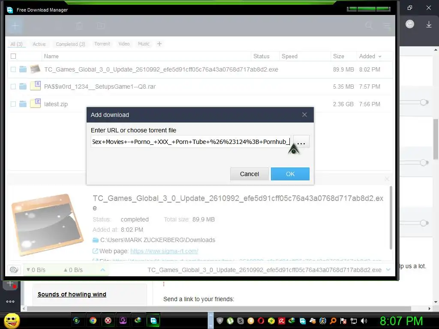
Task: Open Chrome from the taskbar
Action: pos(93,320)
